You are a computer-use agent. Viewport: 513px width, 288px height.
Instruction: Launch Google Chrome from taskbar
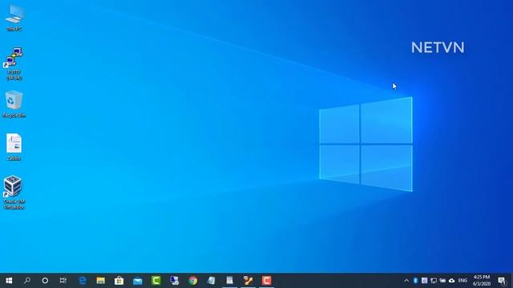point(193,281)
